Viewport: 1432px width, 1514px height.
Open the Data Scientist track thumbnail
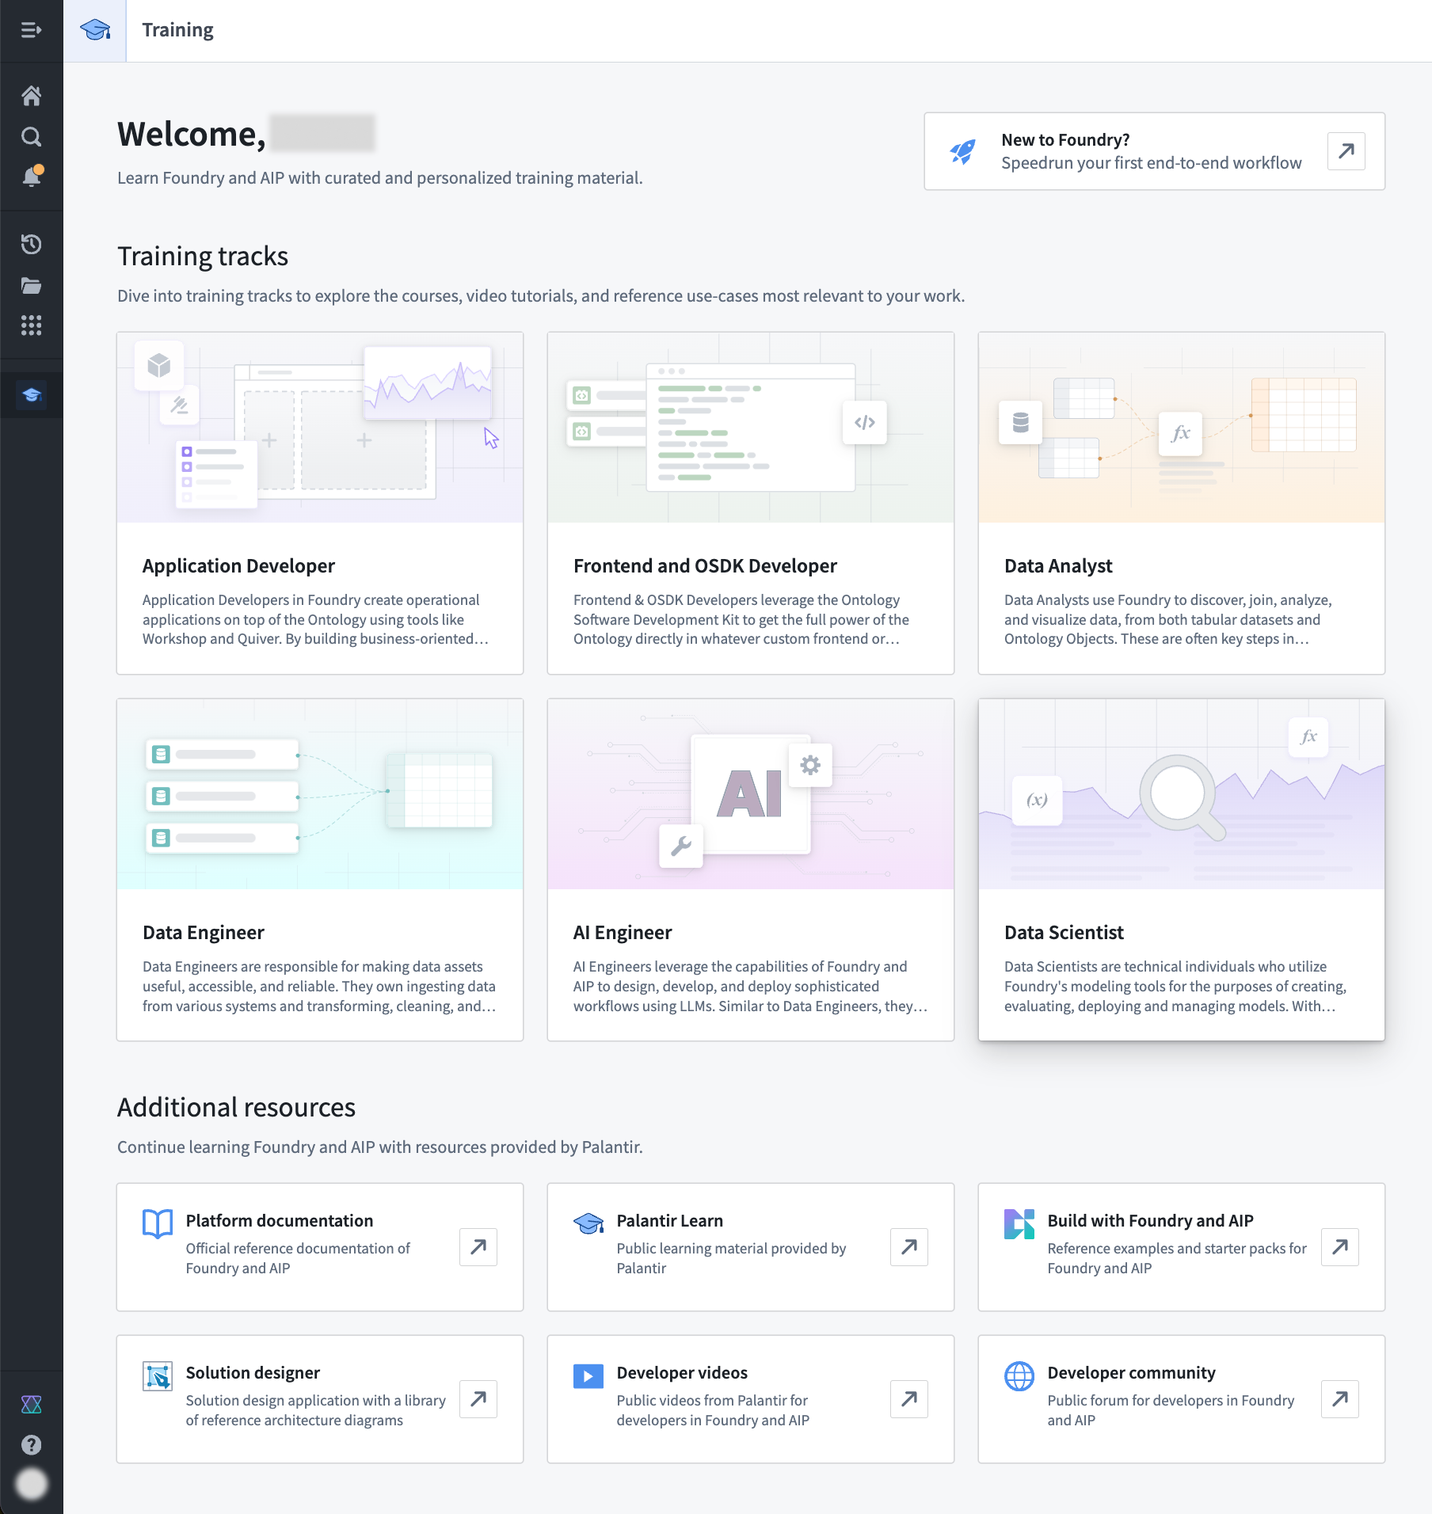[x=1182, y=794]
